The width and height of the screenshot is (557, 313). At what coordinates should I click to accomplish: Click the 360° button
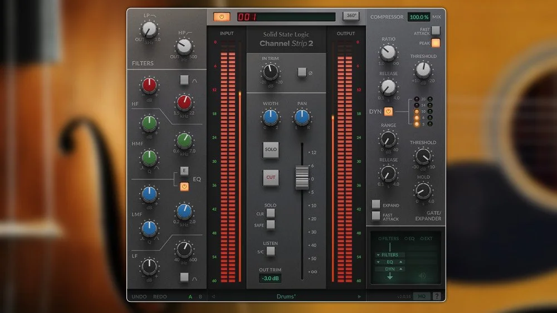click(x=350, y=16)
